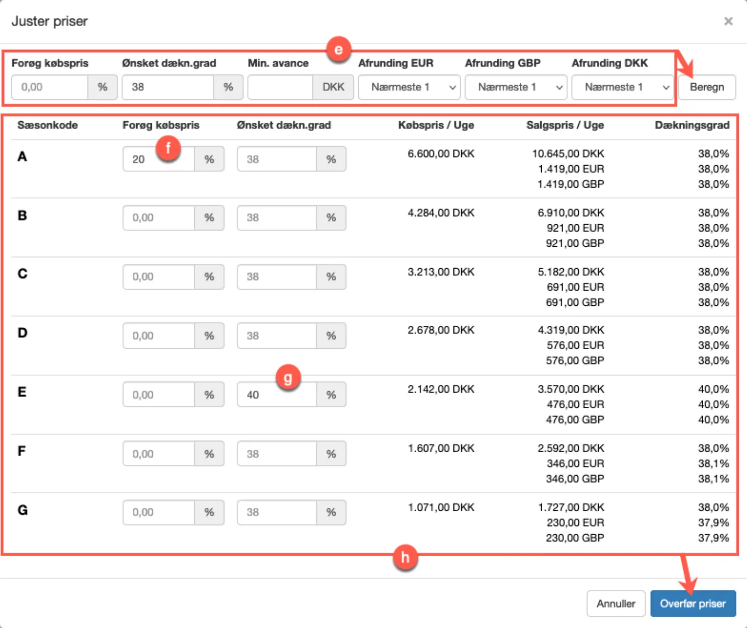Select season G Ønsket dækn.grad field
Screen dimensions: 747x628
coord(276,512)
